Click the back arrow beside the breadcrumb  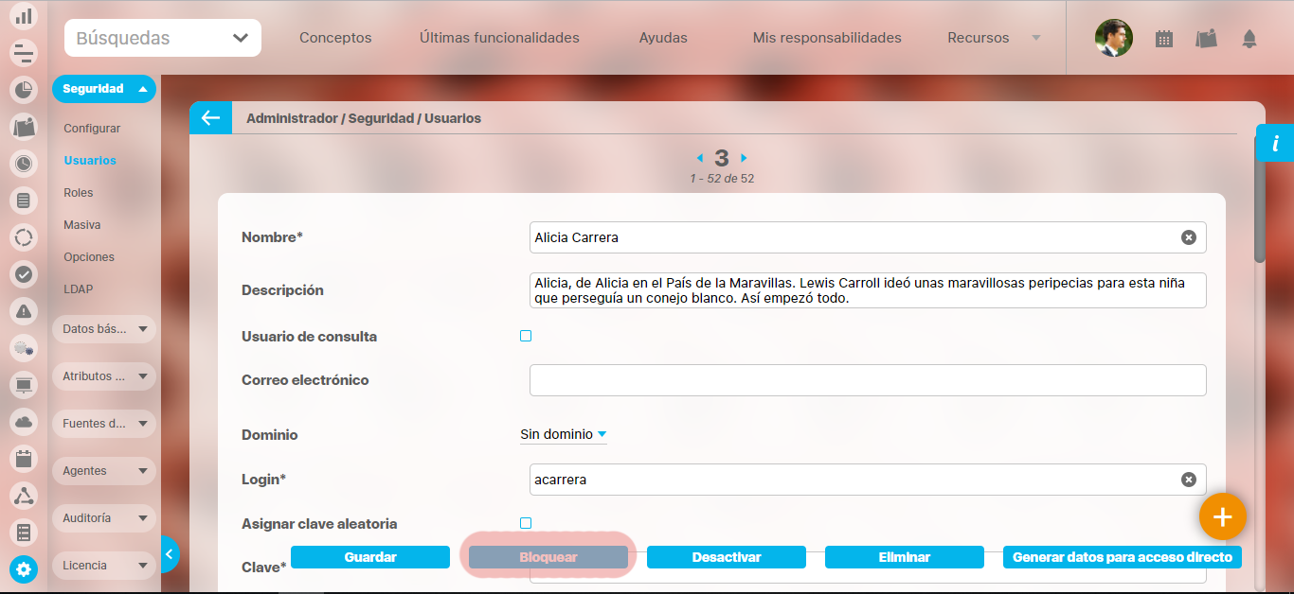click(210, 118)
